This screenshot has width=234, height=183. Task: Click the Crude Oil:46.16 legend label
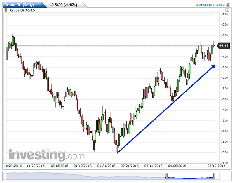click(22, 10)
